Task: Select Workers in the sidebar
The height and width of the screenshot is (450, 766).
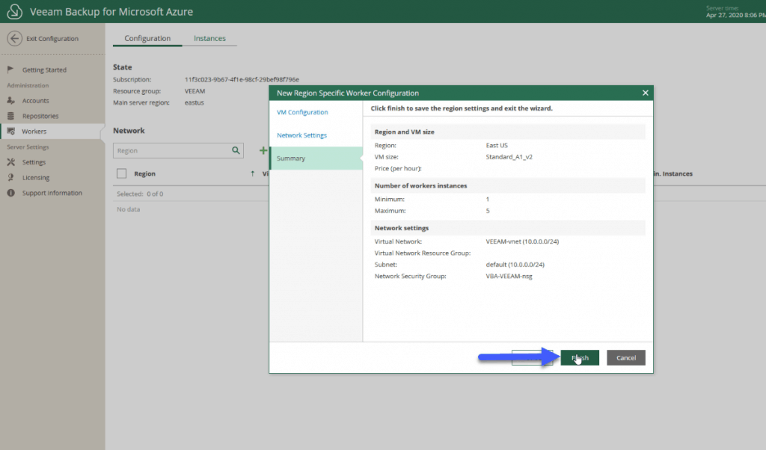Action: 52,132
